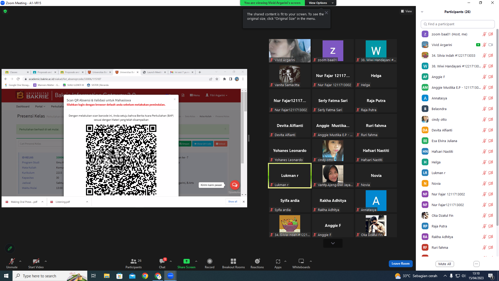Click the browser address bar URL

coord(65,79)
